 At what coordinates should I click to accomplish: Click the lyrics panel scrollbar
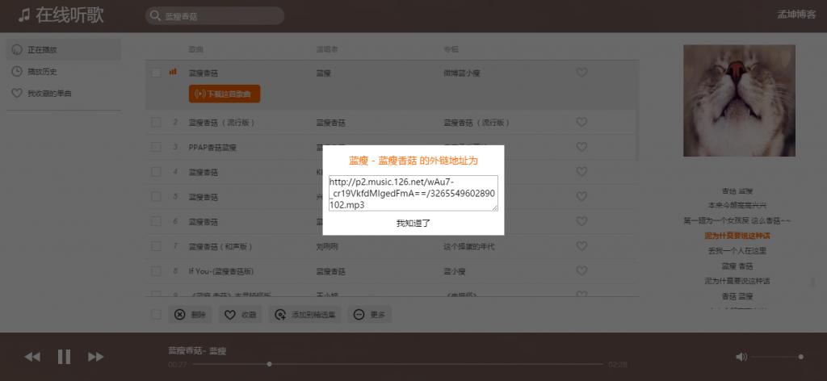812,283
